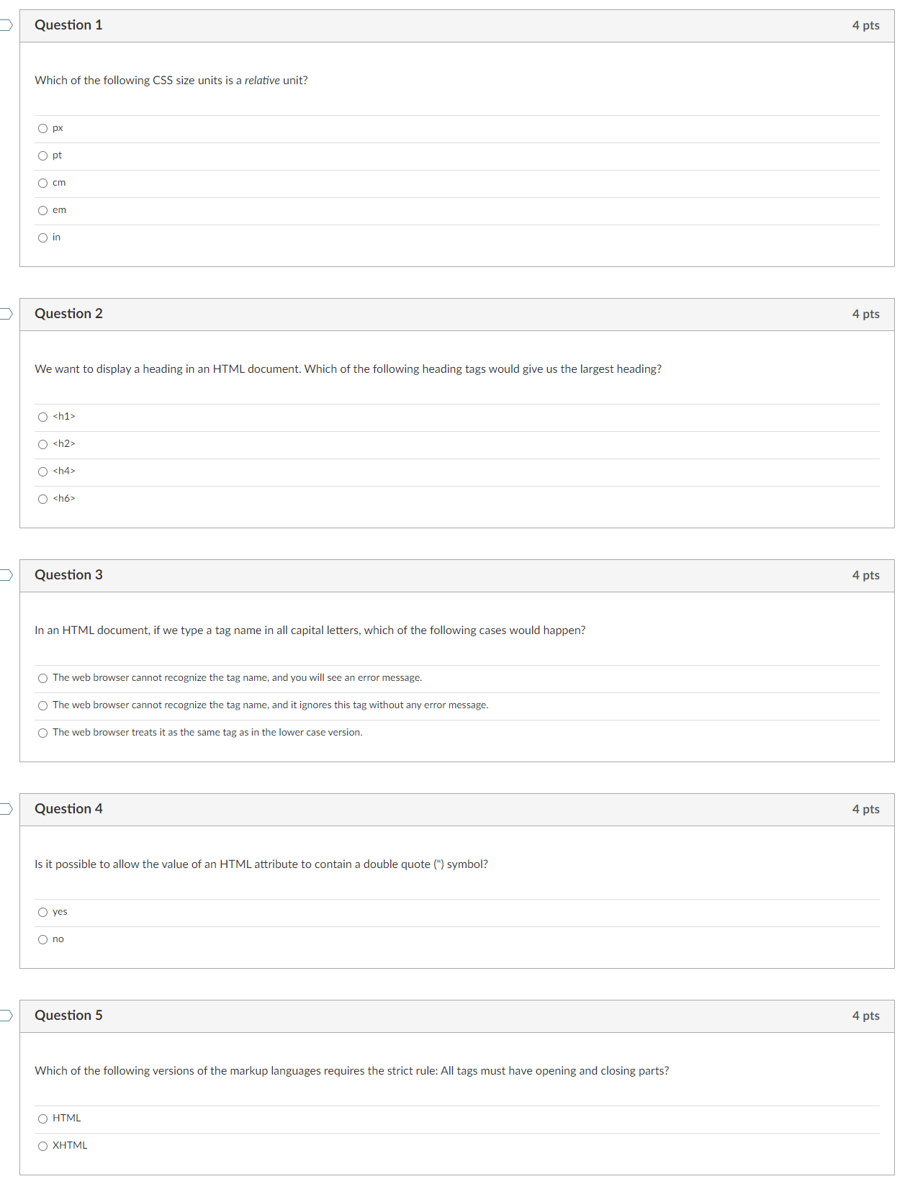Select the "<h2>" answer option

pos(43,444)
